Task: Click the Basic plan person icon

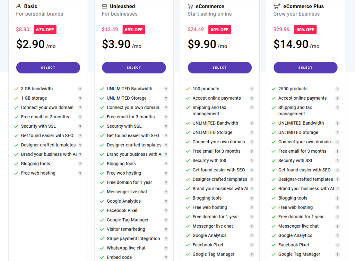Action: [x=19, y=6]
